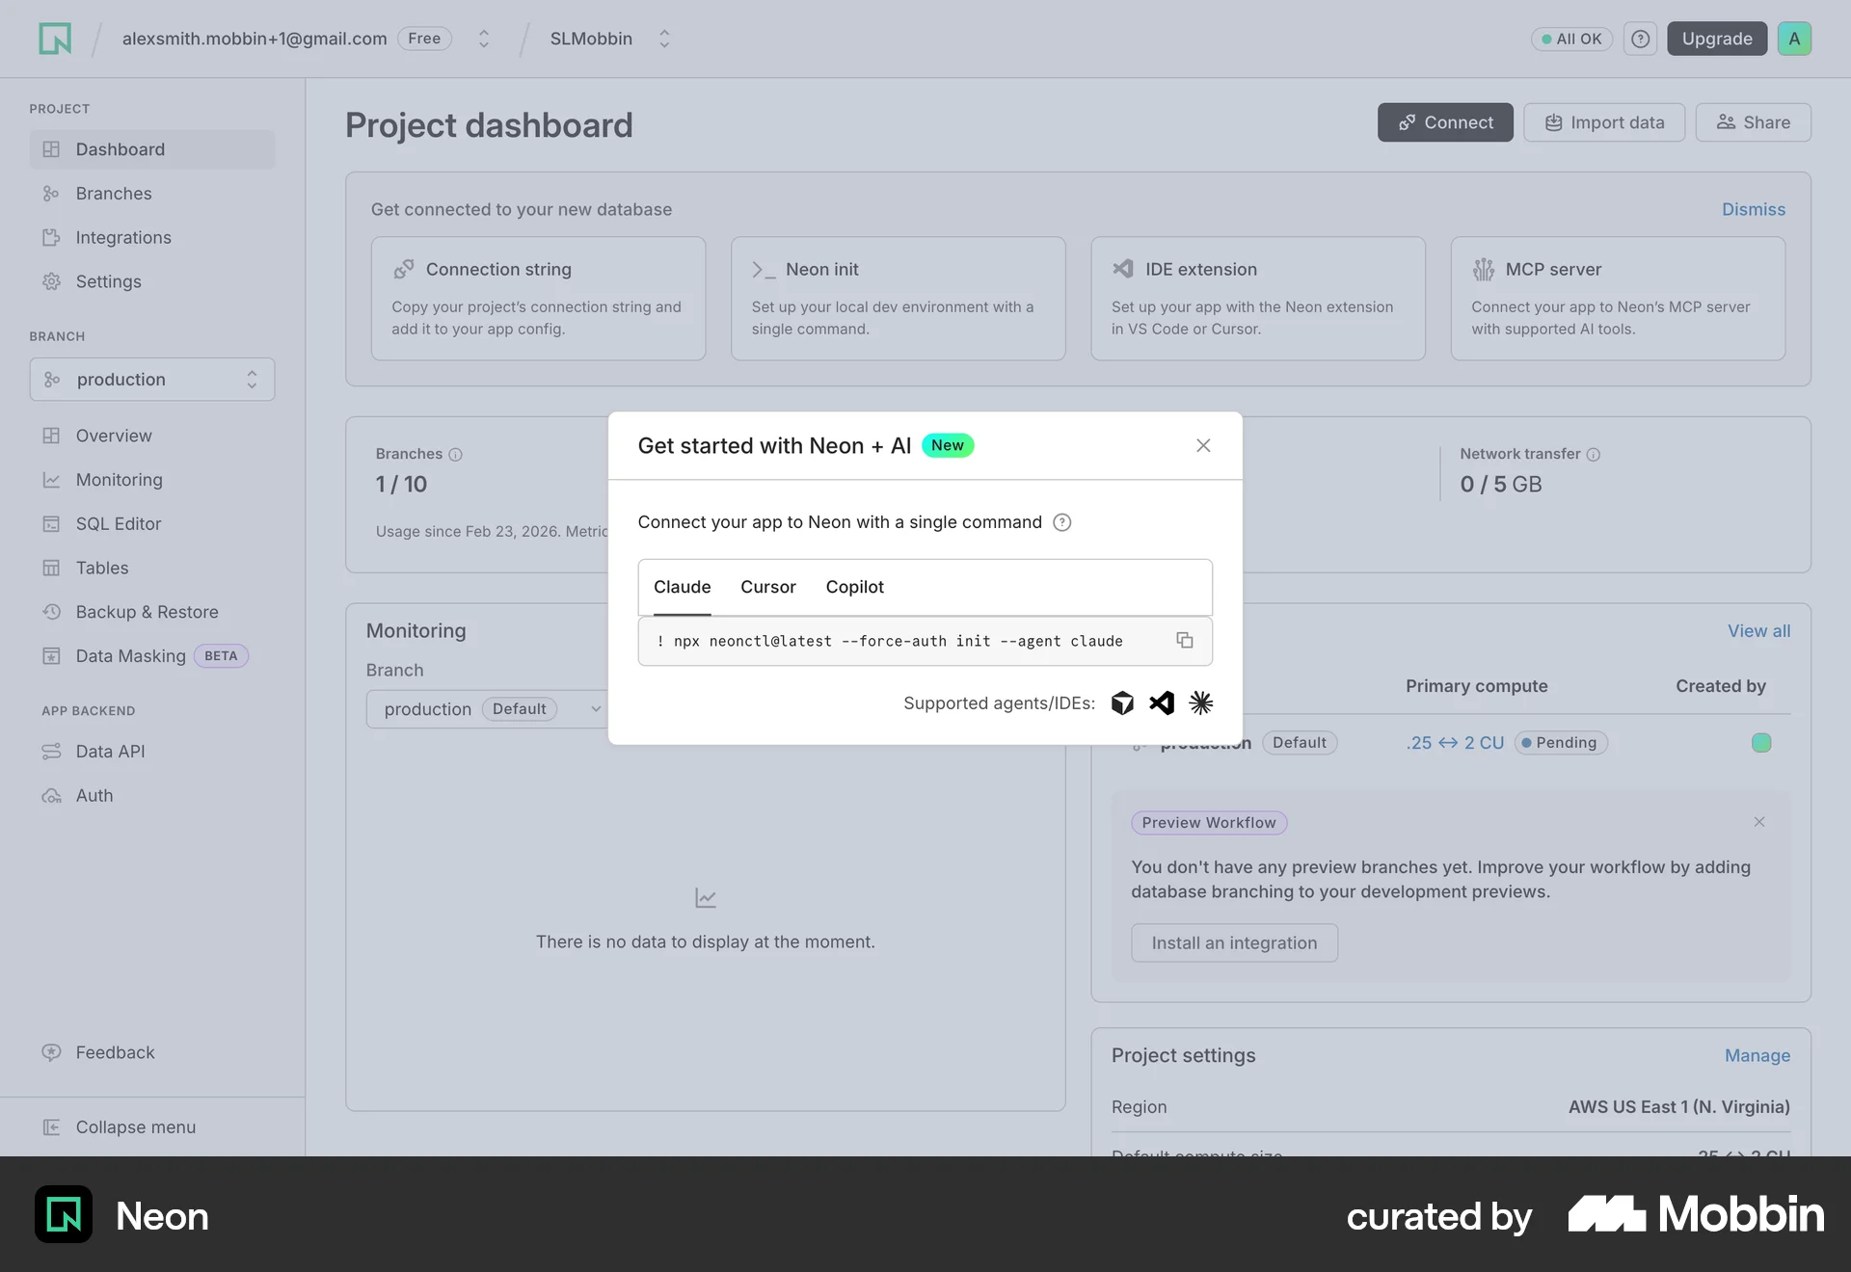The height and width of the screenshot is (1272, 1851).
Task: Open the Tables page
Action: [x=152, y=569]
